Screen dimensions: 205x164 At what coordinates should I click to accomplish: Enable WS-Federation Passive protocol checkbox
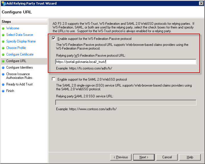[x=54, y=38]
